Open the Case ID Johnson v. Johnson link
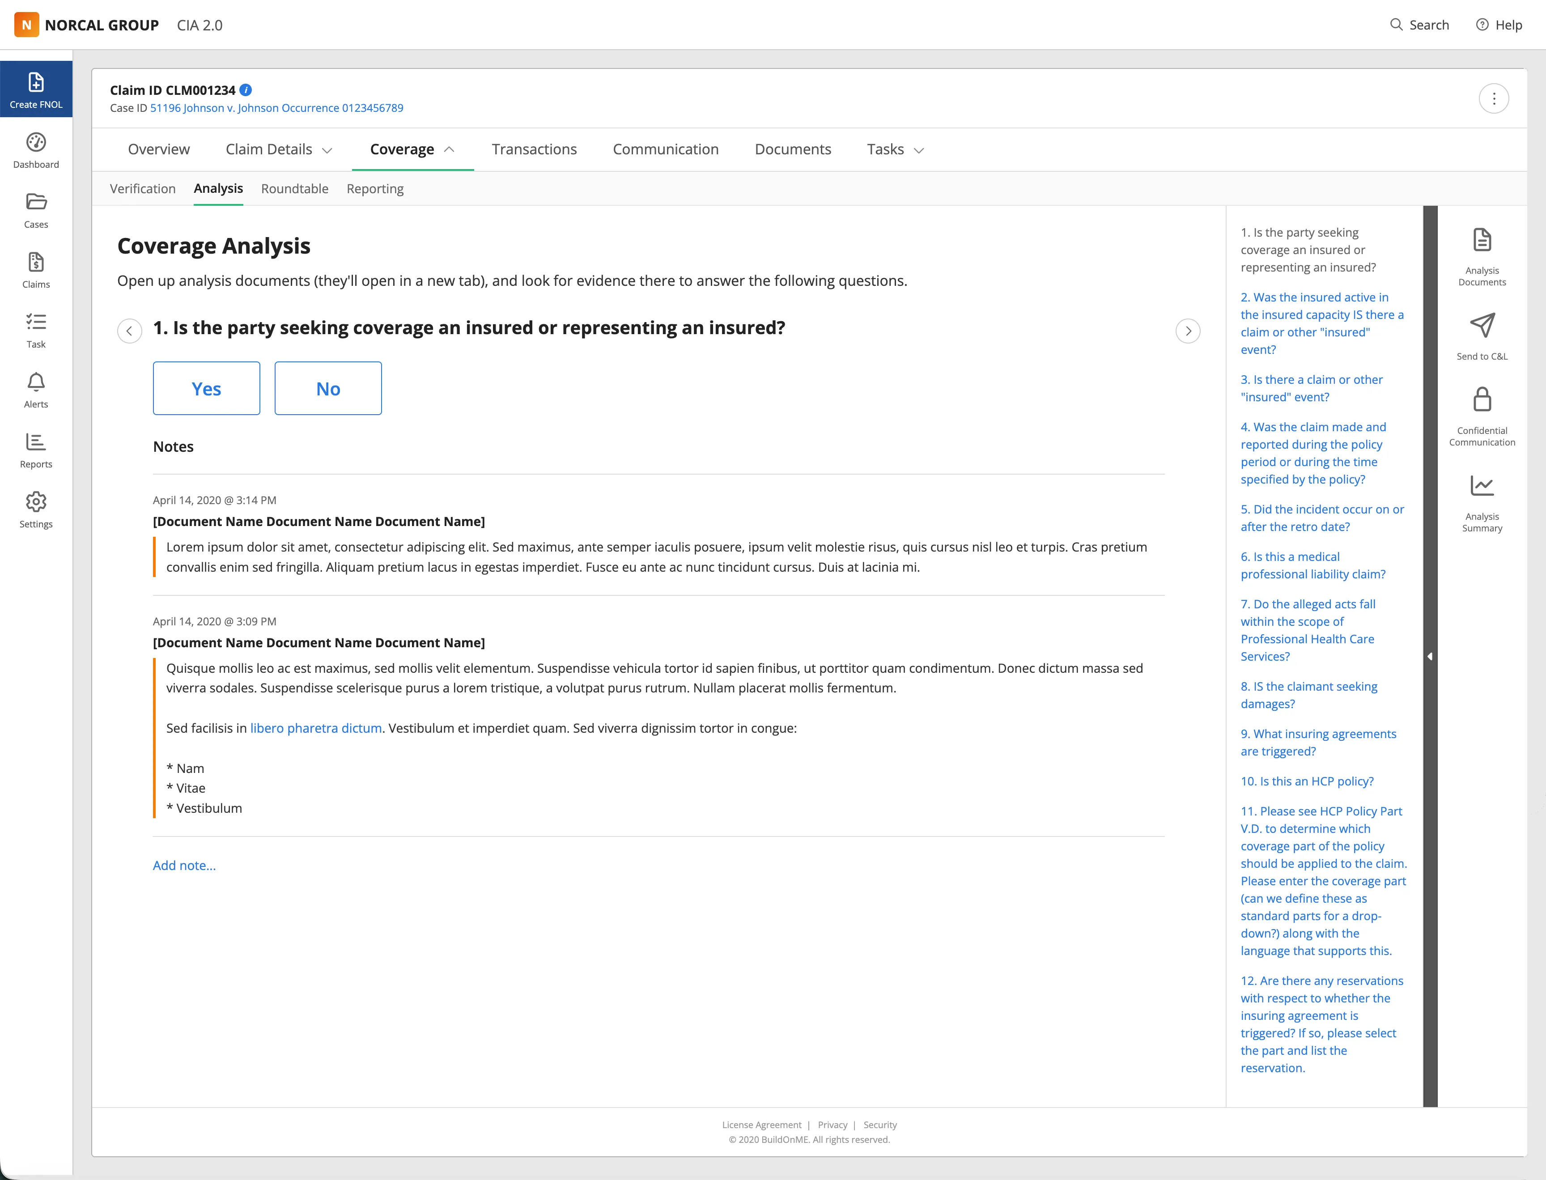 [x=277, y=108]
